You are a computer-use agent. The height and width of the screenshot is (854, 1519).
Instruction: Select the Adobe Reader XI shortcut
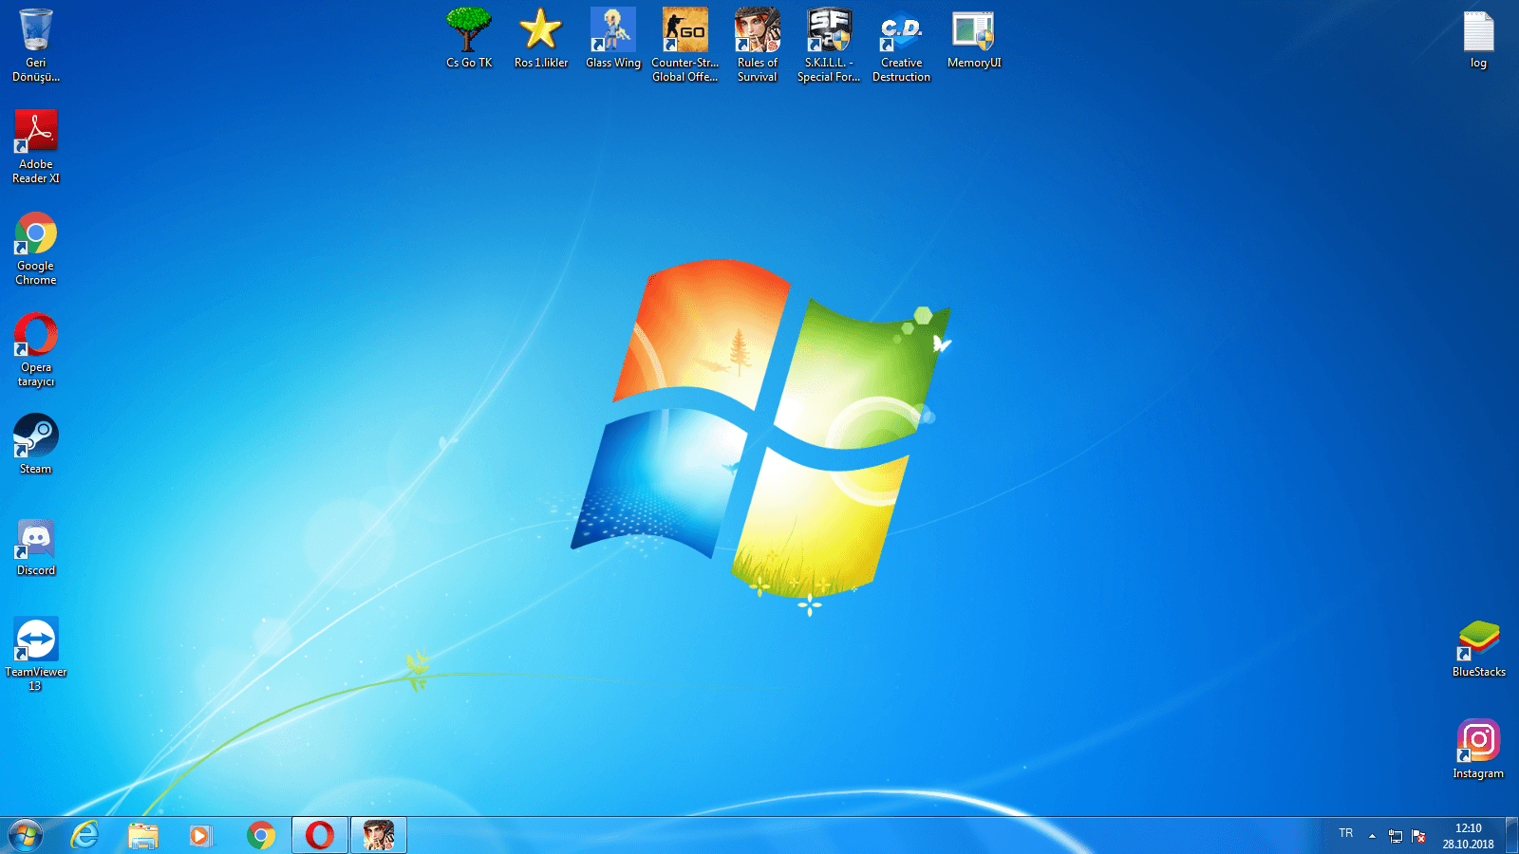point(36,146)
